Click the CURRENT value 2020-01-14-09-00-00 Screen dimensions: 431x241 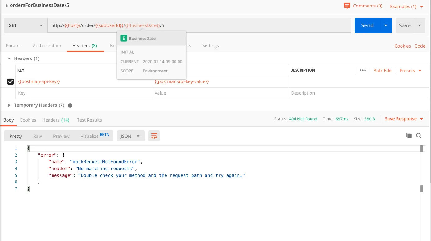coord(162,62)
